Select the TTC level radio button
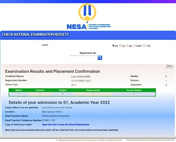The width and height of the screenshot is (176, 142). pos(144,46)
